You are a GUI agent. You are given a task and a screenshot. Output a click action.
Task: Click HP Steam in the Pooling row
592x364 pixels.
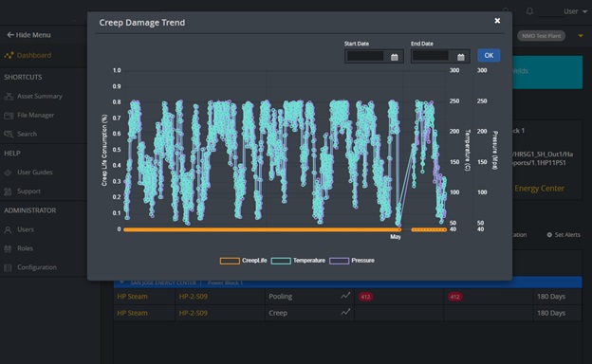click(x=132, y=297)
